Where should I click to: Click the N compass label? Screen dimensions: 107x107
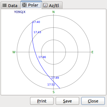point(53,12)
